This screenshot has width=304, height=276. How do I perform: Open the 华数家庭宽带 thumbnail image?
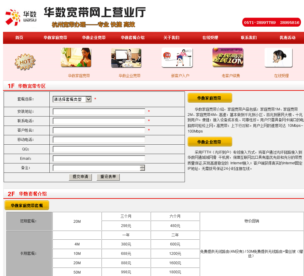76,57
